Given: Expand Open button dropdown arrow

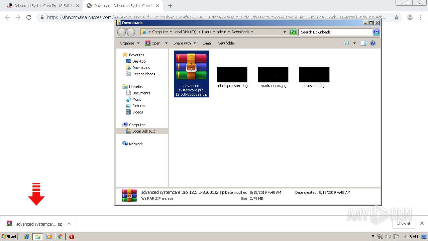Looking at the screenshot, I should coord(166,43).
